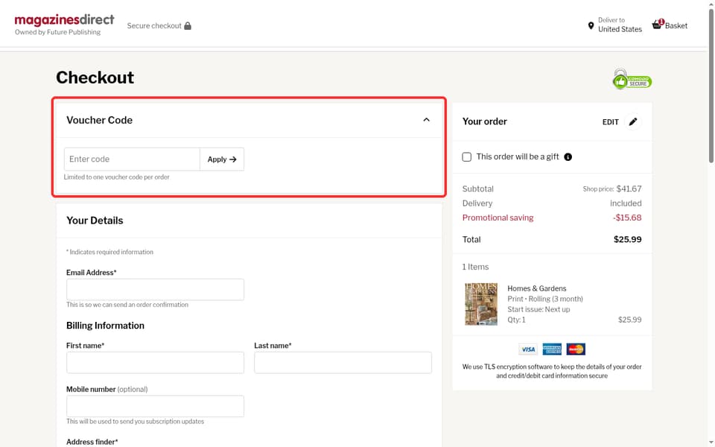Click the Your Details heading
Viewport: 715px width, 447px height.
[95, 221]
